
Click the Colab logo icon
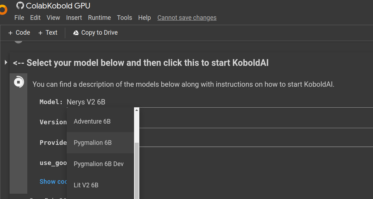point(3,10)
